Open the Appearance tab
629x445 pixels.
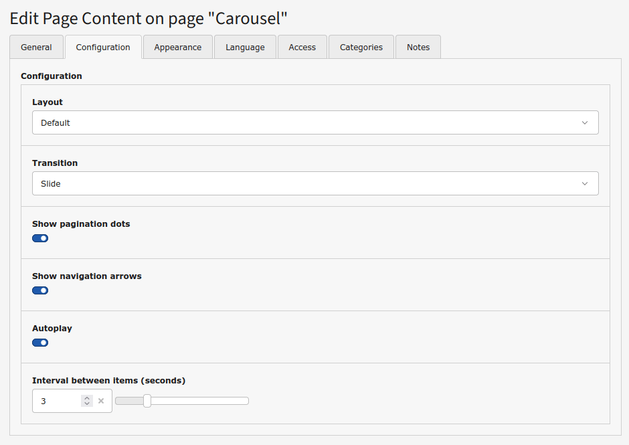point(177,48)
